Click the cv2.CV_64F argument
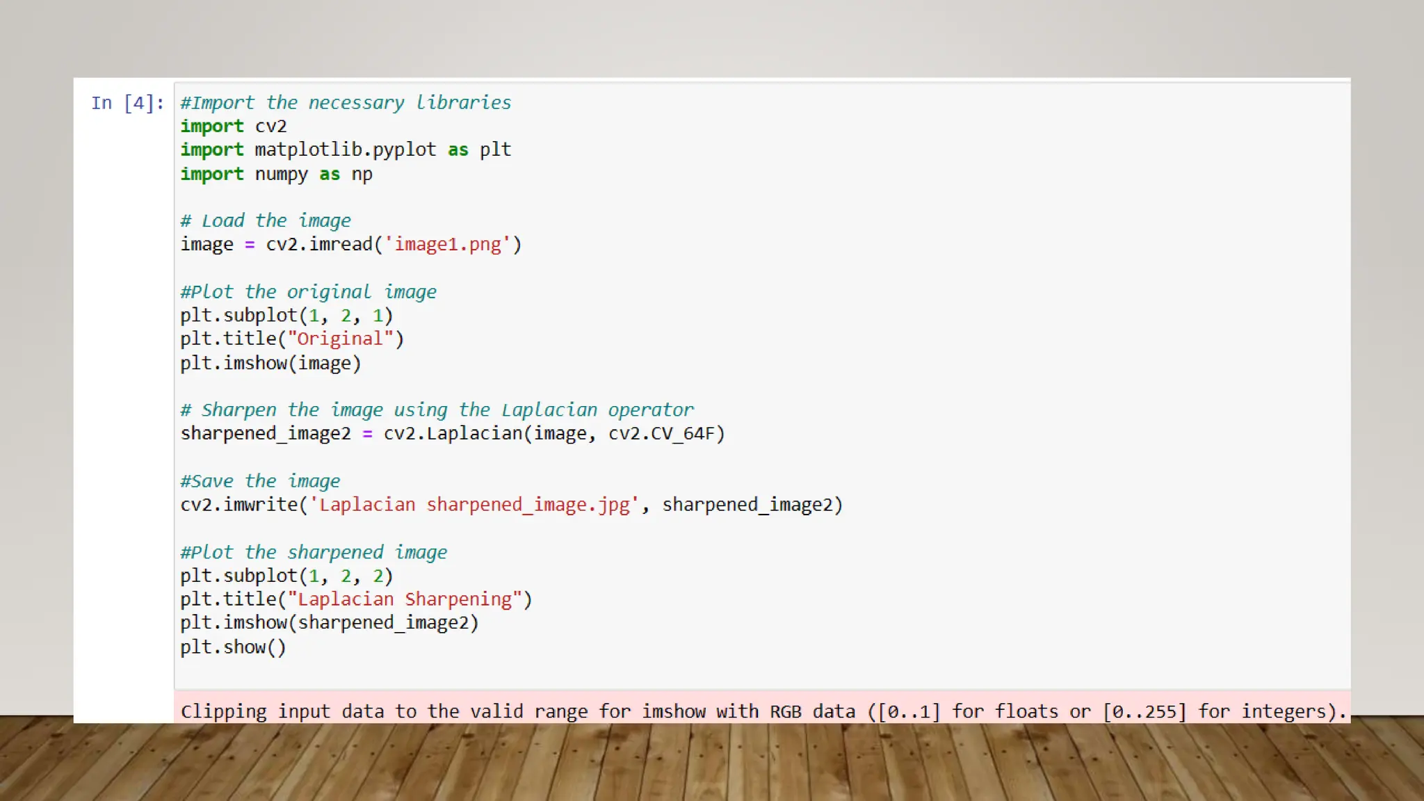Image resolution: width=1424 pixels, height=801 pixels. (665, 434)
